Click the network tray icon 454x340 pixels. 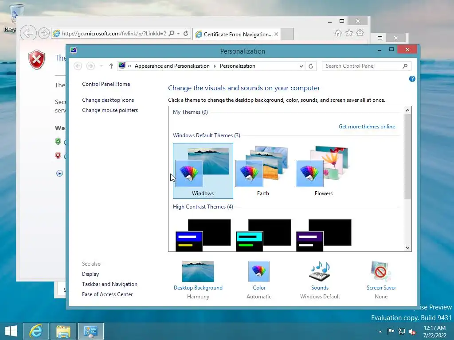click(402, 331)
